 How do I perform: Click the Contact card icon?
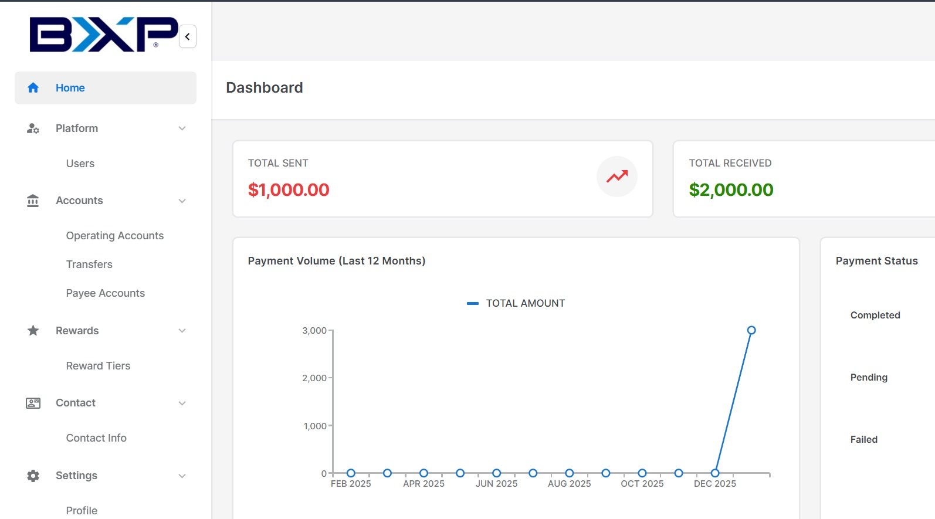[33, 403]
